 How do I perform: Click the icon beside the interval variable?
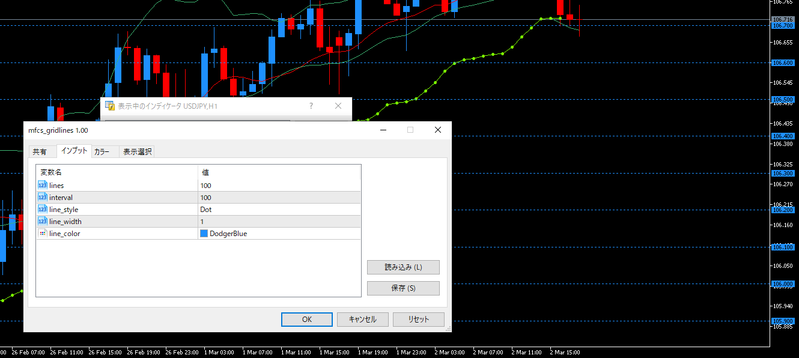[x=43, y=197]
